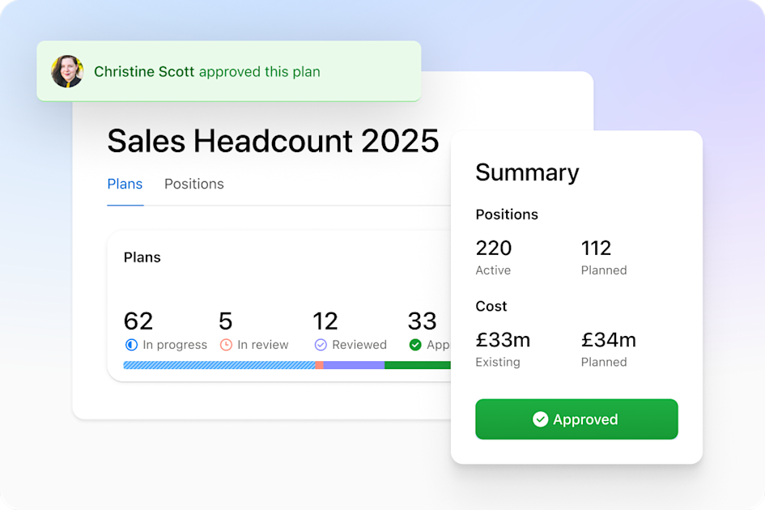Click the In progress half-circle indicator
This screenshot has width=765, height=510.
tap(130, 344)
